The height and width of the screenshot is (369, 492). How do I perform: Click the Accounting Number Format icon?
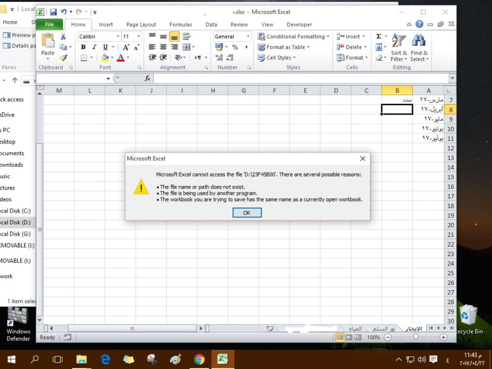(x=219, y=47)
